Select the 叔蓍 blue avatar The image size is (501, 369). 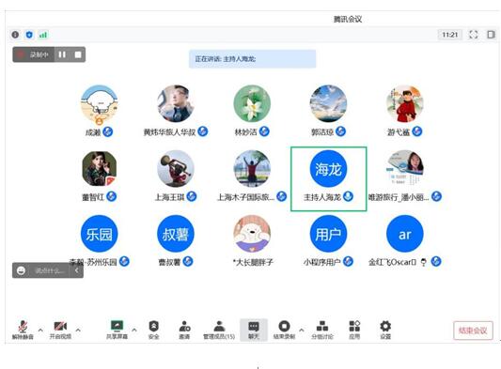click(x=176, y=234)
